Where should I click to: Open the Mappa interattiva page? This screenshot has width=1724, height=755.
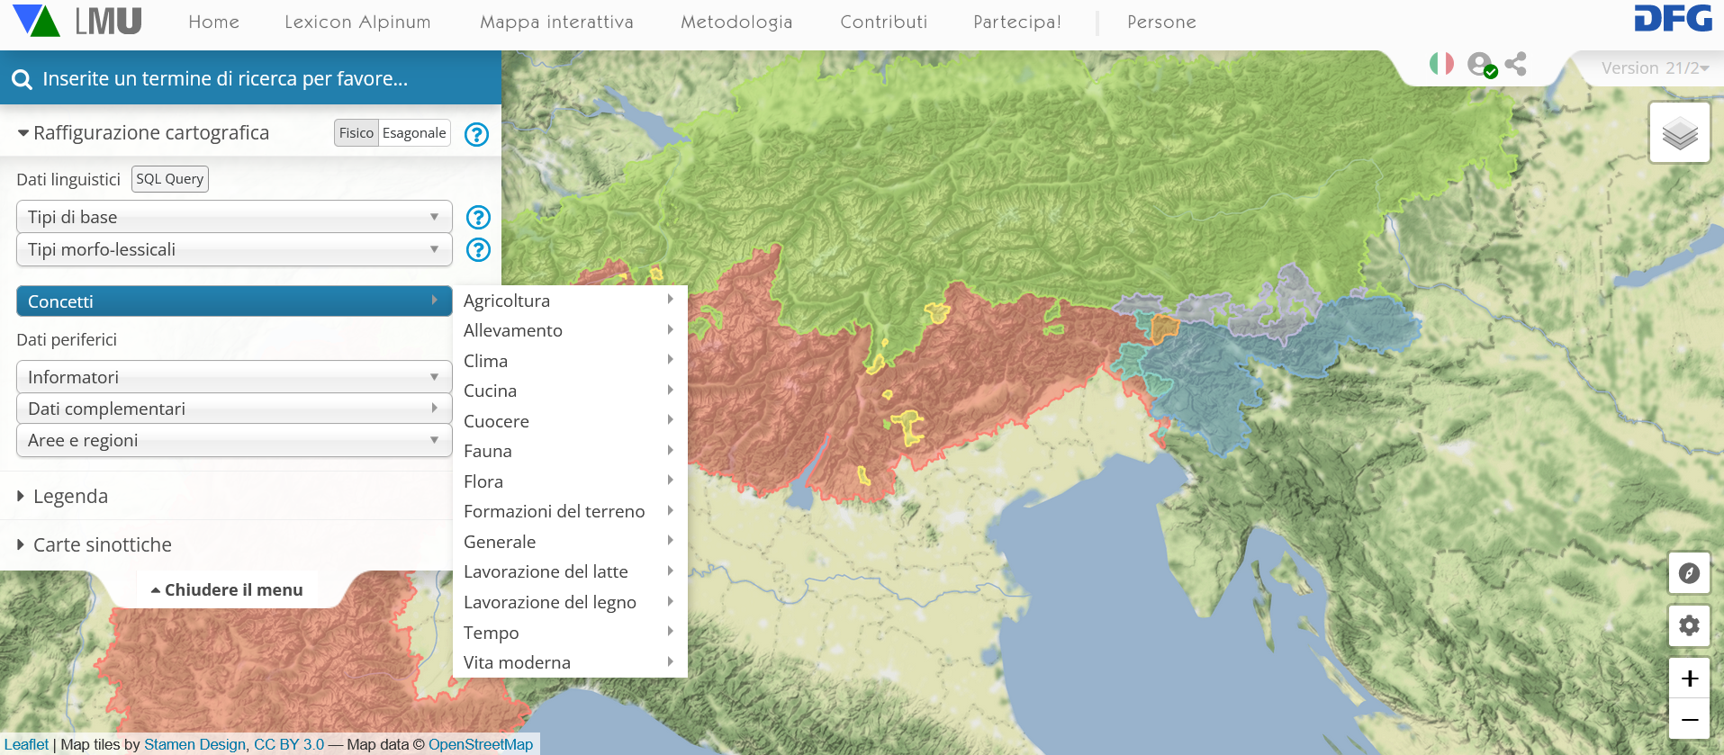[x=556, y=22]
